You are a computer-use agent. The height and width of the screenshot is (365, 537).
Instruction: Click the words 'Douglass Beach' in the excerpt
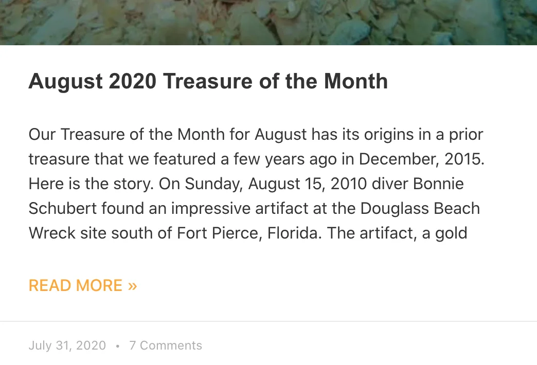click(x=420, y=209)
